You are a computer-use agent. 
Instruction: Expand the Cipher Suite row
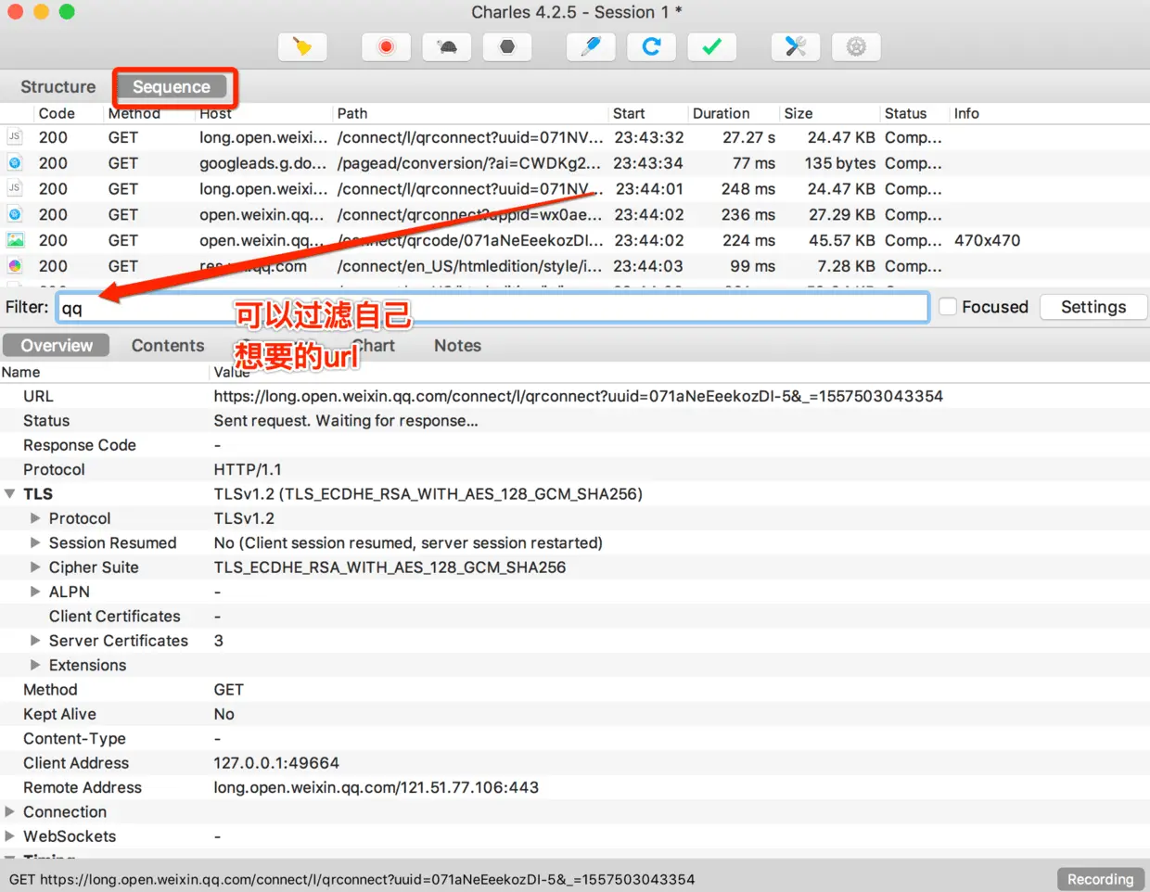(35, 567)
